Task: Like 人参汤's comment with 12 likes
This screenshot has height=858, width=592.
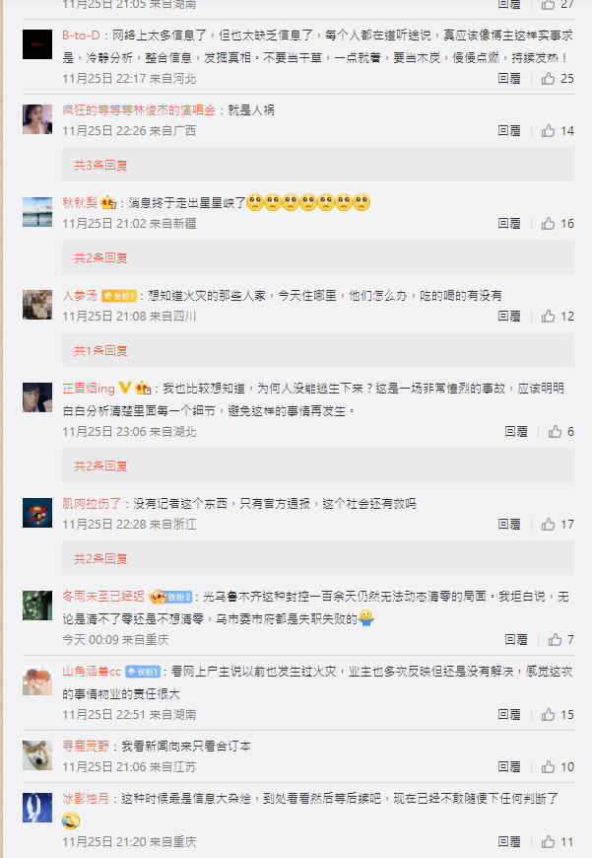Action: (548, 317)
